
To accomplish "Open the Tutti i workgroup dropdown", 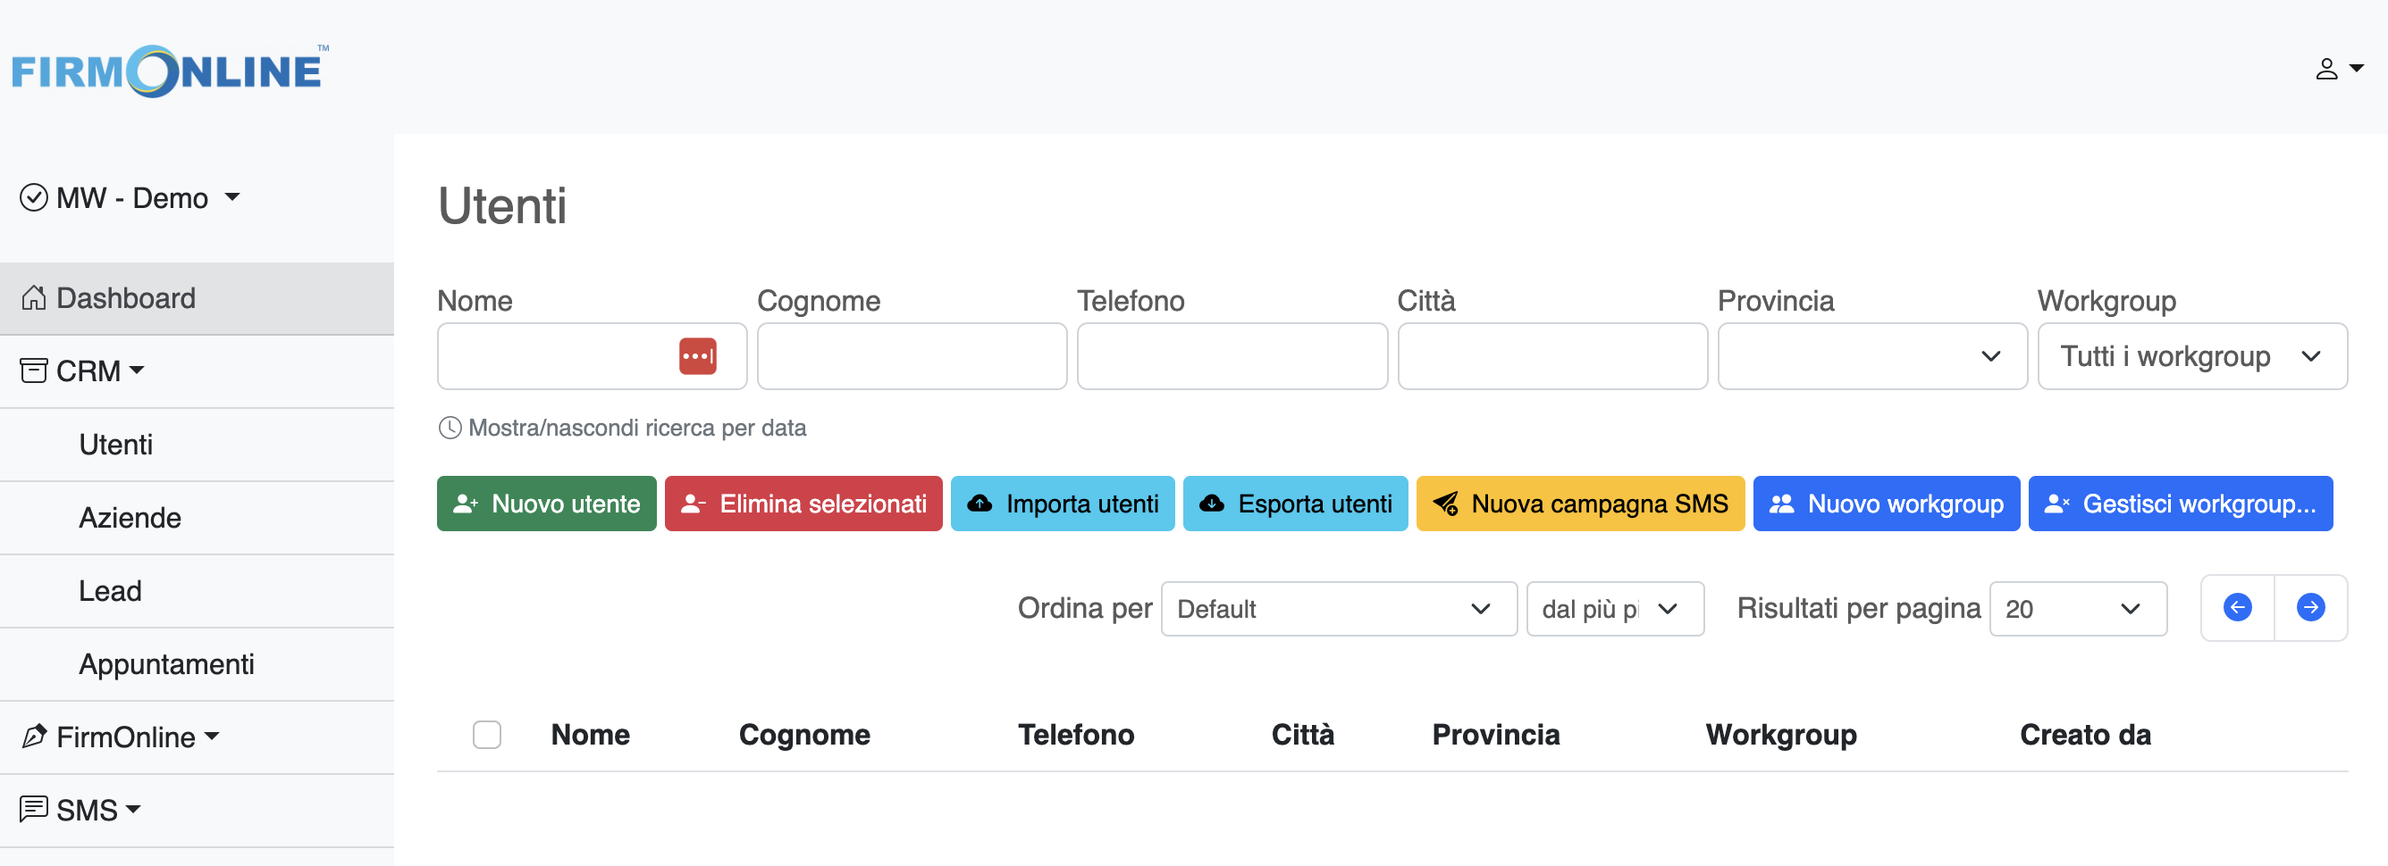I will [2190, 355].
